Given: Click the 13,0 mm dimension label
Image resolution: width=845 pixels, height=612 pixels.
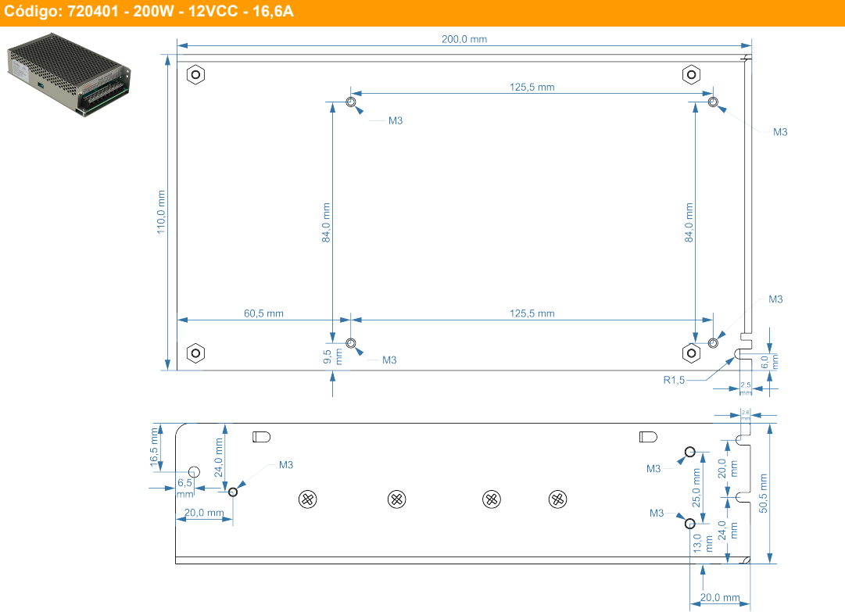Looking at the screenshot, I should point(703,543).
